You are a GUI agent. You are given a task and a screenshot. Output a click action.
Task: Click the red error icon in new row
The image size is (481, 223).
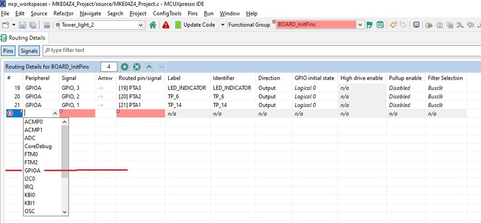click(x=10, y=114)
